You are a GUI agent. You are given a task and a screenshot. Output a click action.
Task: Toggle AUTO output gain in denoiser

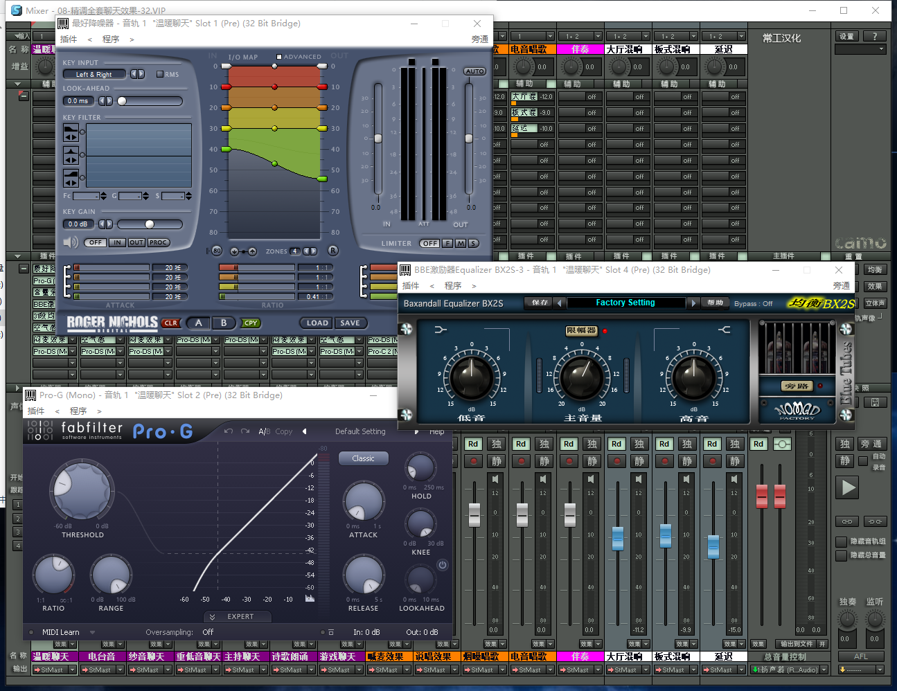coord(474,71)
